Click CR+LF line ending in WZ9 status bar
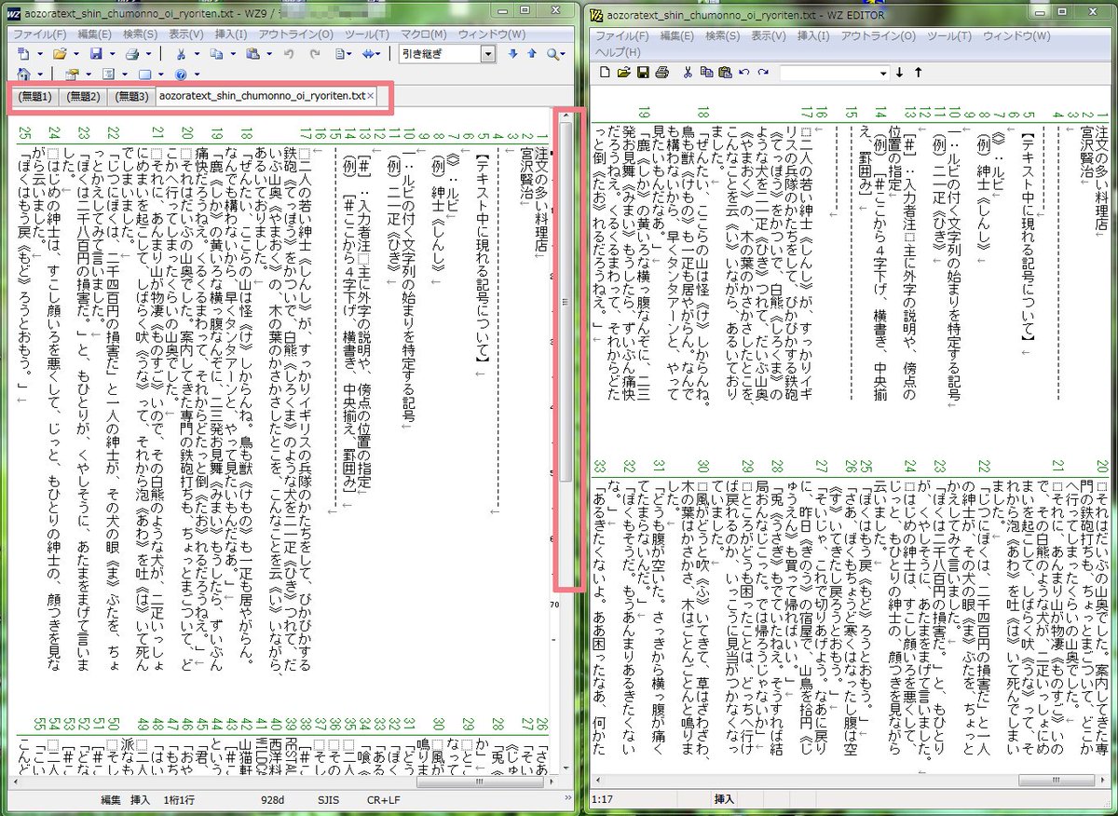Screen dimensions: 1118x816 (383, 800)
